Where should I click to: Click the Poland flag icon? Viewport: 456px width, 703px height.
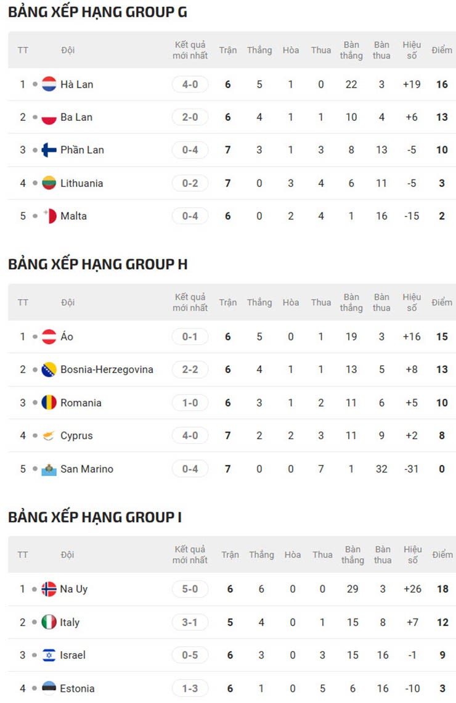pos(49,117)
